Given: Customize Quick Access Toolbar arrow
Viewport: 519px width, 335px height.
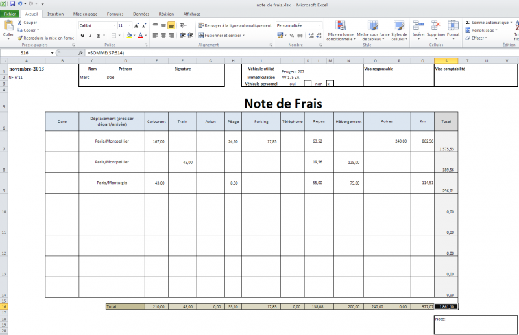Looking at the screenshot, I should pyautogui.click(x=42, y=5).
